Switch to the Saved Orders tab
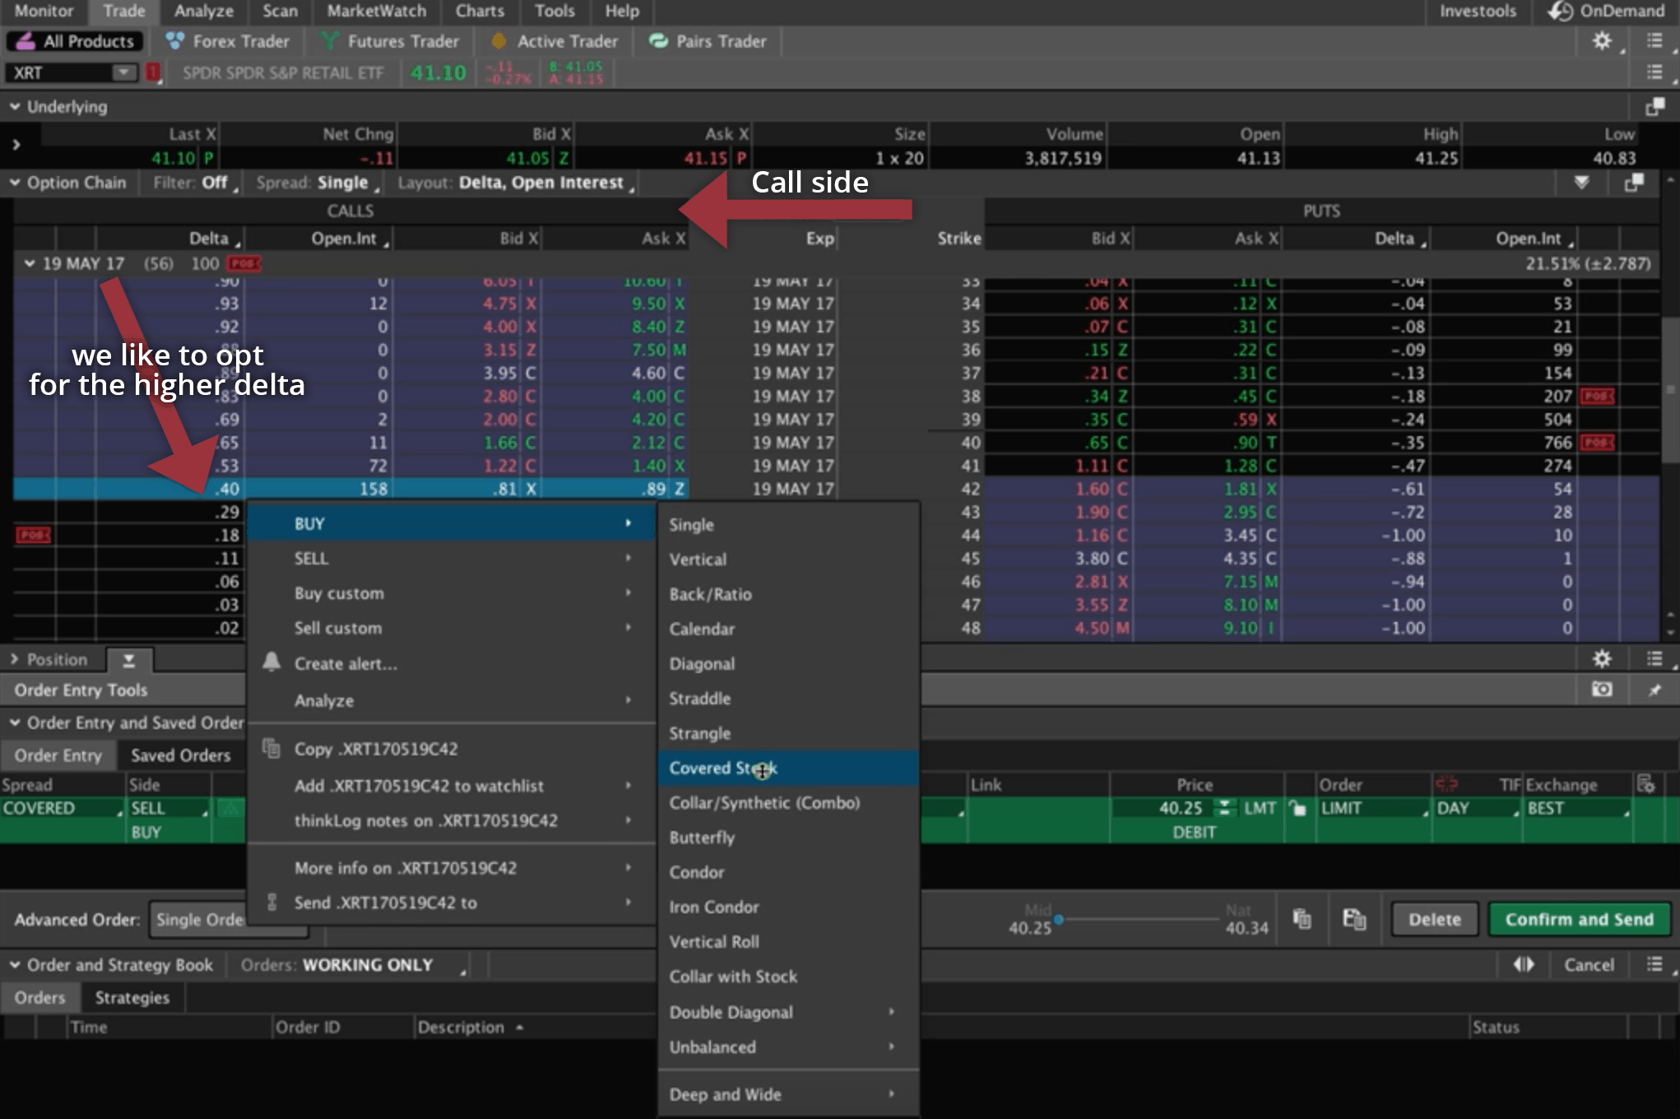The image size is (1680, 1119). (x=180, y=755)
